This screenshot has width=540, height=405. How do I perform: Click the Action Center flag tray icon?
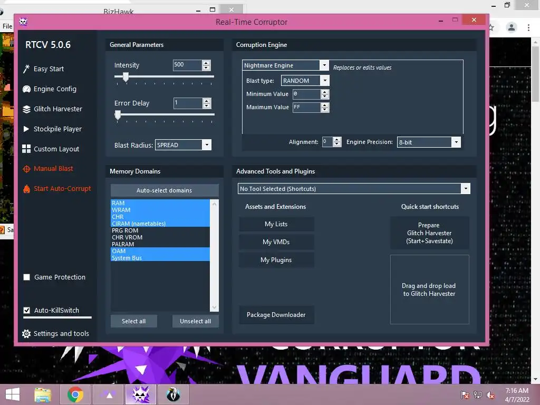pos(465,395)
